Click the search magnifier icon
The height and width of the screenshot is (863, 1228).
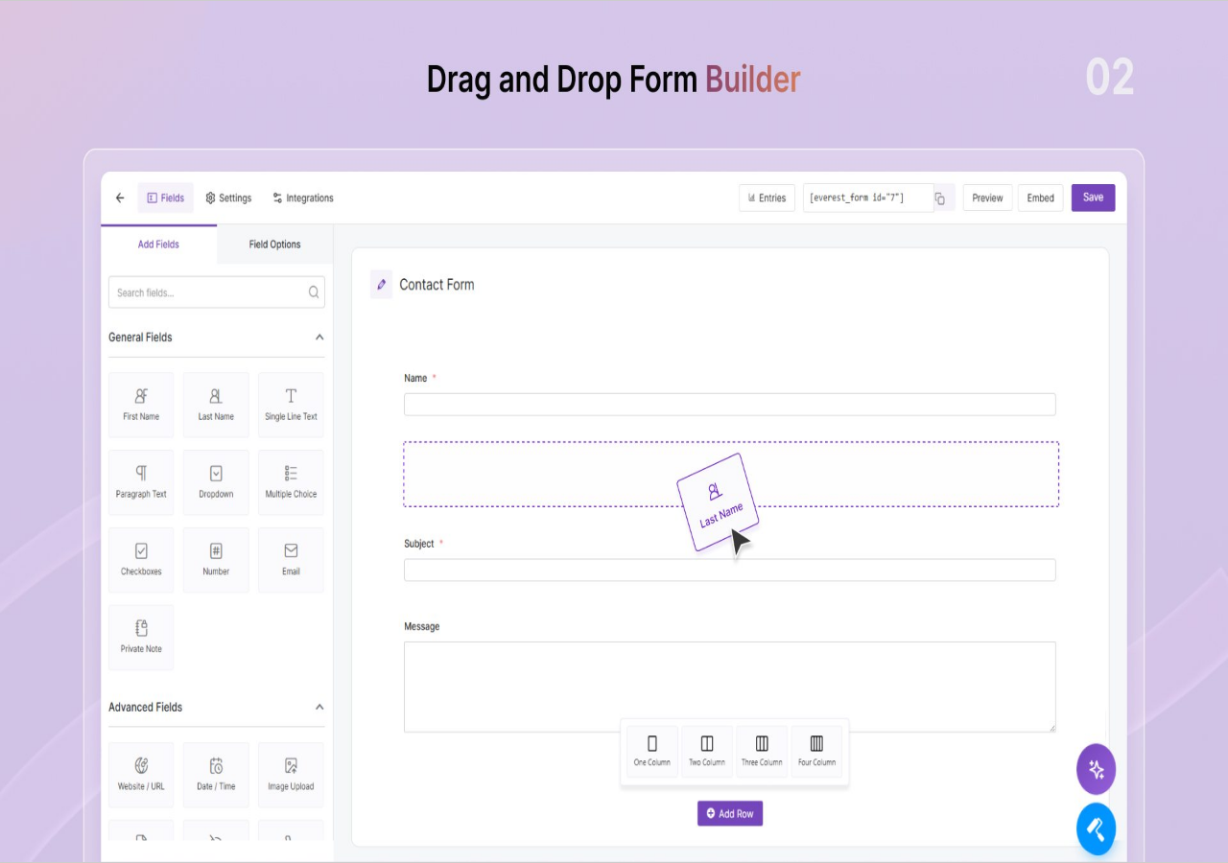pyautogui.click(x=314, y=292)
